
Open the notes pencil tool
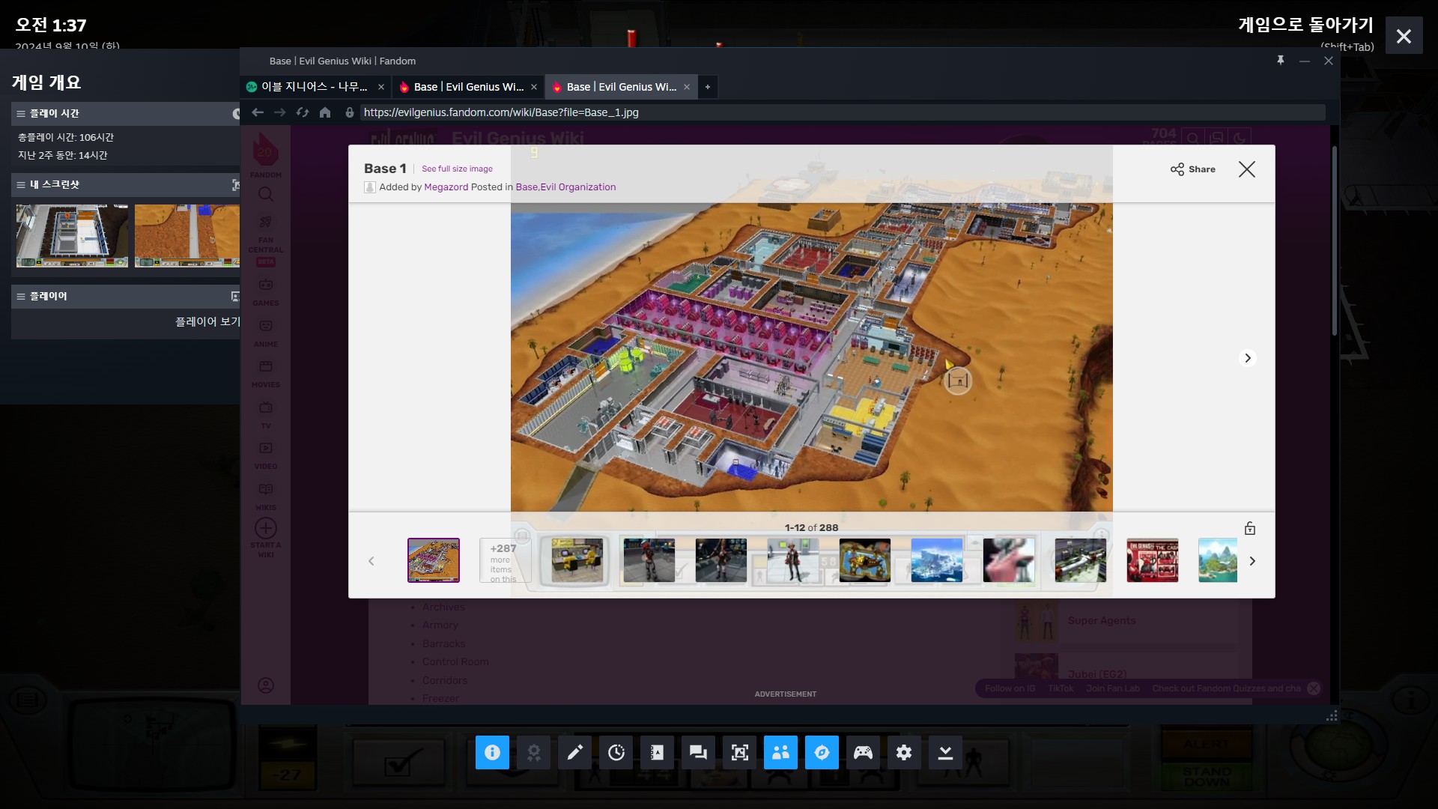pos(574,752)
